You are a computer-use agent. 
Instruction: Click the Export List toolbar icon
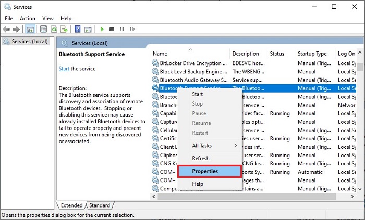tap(64, 29)
